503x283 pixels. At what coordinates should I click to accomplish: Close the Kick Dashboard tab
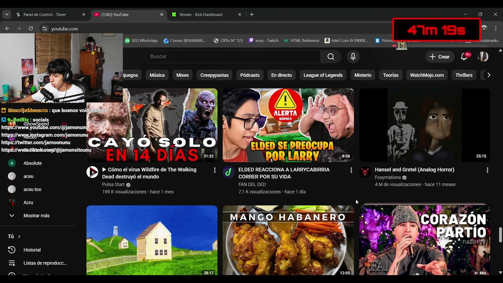[240, 15]
